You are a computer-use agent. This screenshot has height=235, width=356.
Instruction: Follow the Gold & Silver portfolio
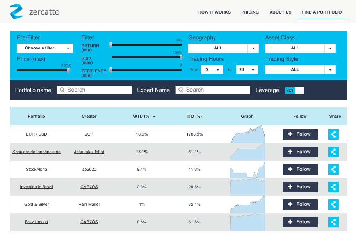pos(300,204)
